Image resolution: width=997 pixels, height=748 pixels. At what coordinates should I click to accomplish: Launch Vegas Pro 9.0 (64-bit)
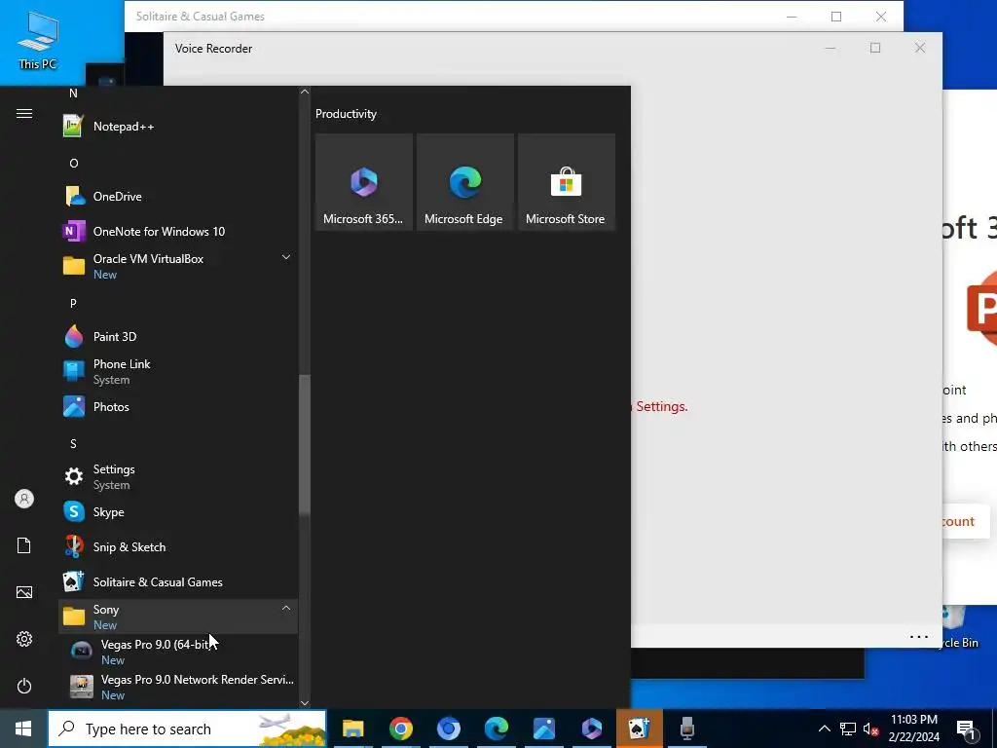[178, 652]
